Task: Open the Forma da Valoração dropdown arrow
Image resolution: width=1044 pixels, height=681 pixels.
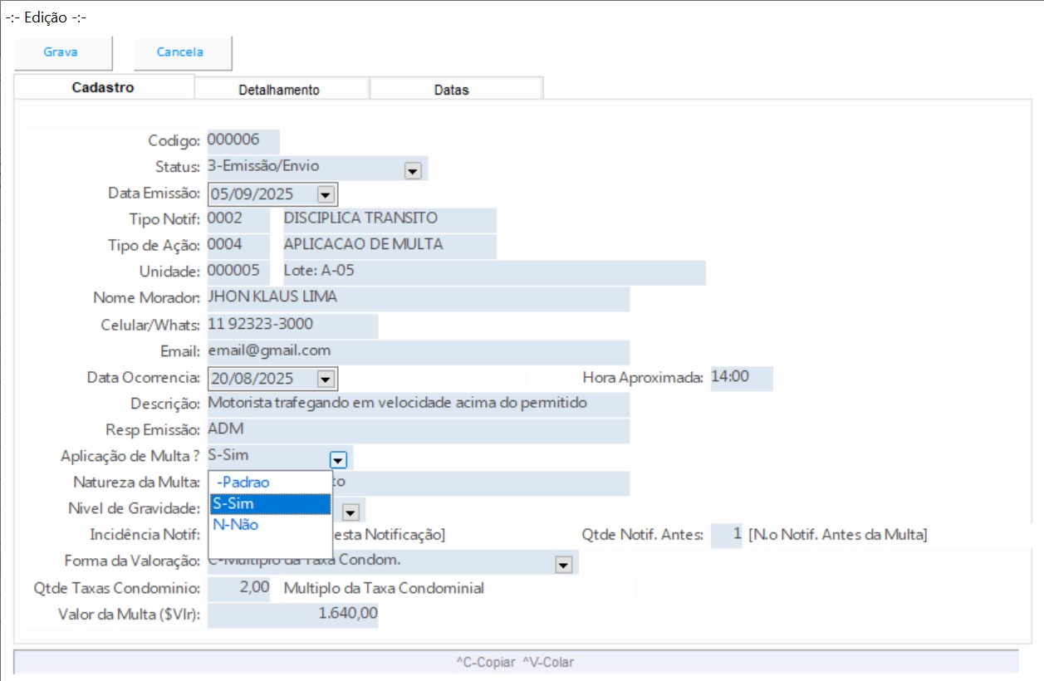Action: pyautogui.click(x=564, y=566)
